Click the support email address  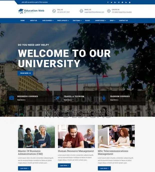[x=94, y=12]
